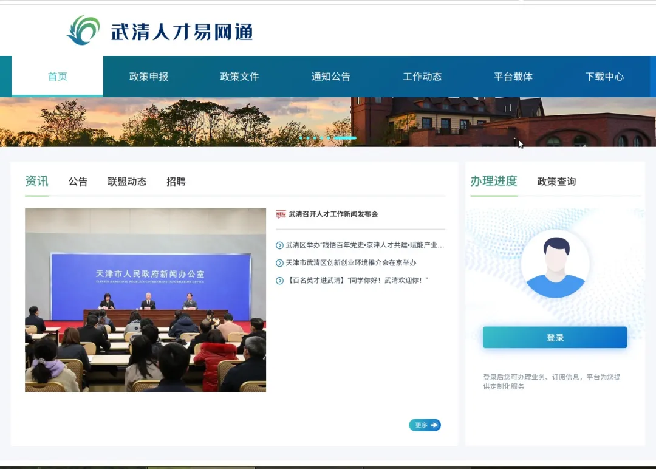
Task: Open news 武清区举办践悟百年党史 article
Action: coord(365,245)
